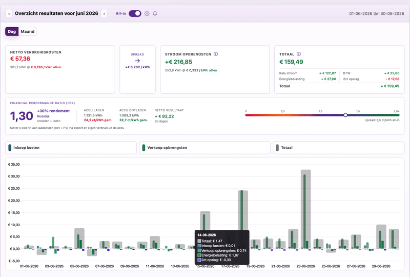The image size is (410, 277).
Task: Open settings via the gear icon
Action: pos(147,13)
